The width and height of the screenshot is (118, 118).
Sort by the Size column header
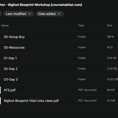pyautogui.click(x=109, y=25)
